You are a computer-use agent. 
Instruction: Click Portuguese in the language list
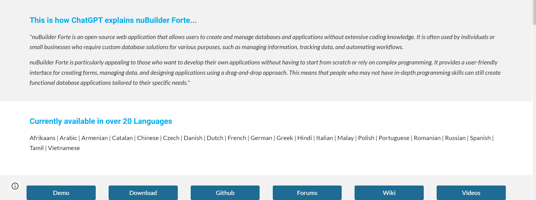click(394, 138)
